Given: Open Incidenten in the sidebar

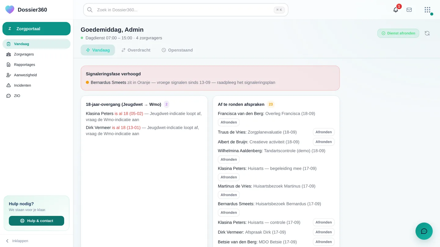Looking at the screenshot, I should tap(36, 85).
